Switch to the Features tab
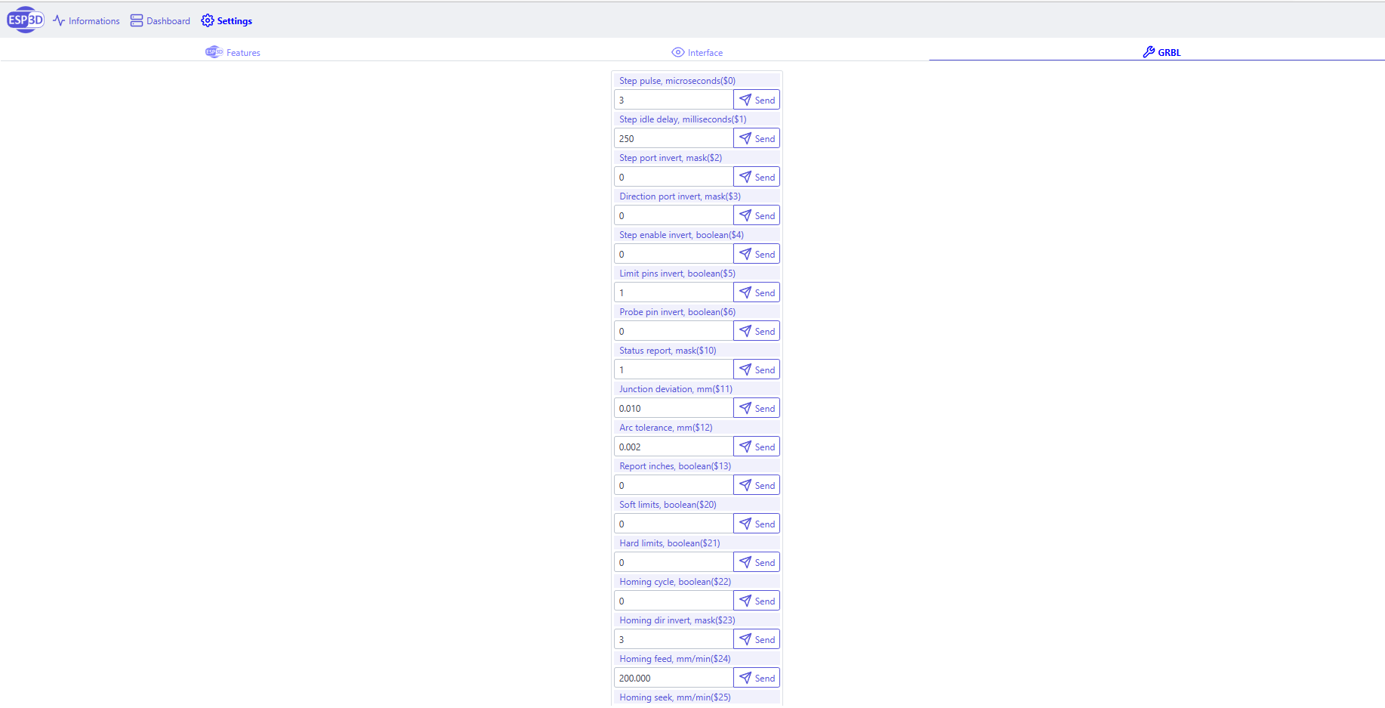1385x708 pixels. [x=233, y=52]
